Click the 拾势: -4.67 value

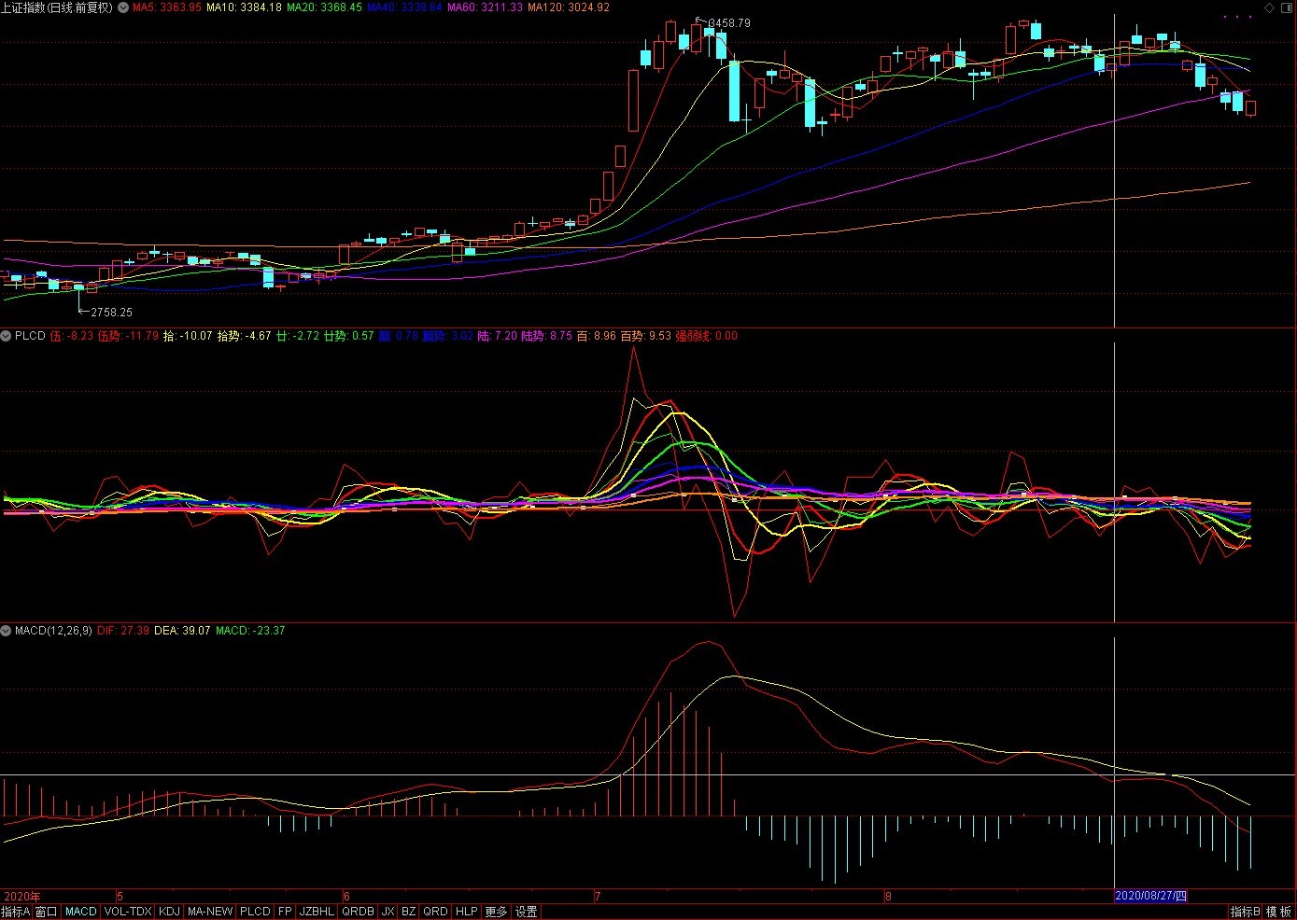coord(244,336)
